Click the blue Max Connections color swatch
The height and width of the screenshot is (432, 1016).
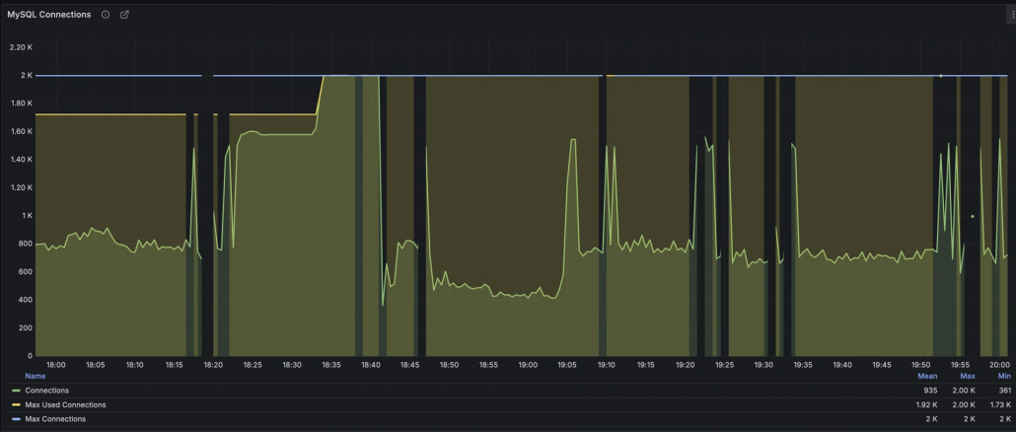tap(16, 419)
